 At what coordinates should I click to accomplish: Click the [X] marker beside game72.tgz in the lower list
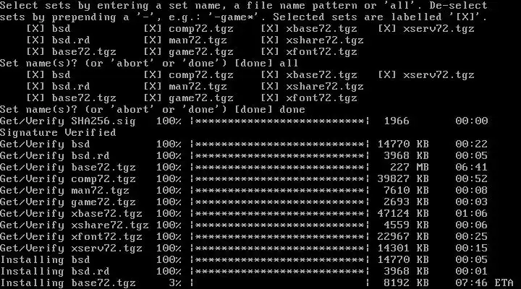(153, 98)
